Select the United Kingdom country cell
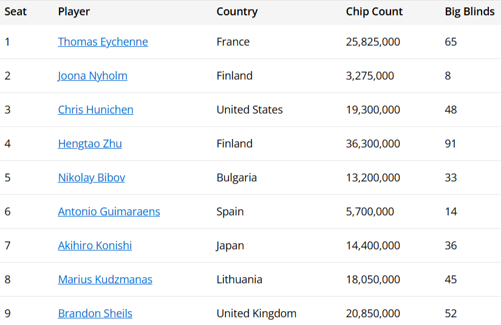 [256, 313]
